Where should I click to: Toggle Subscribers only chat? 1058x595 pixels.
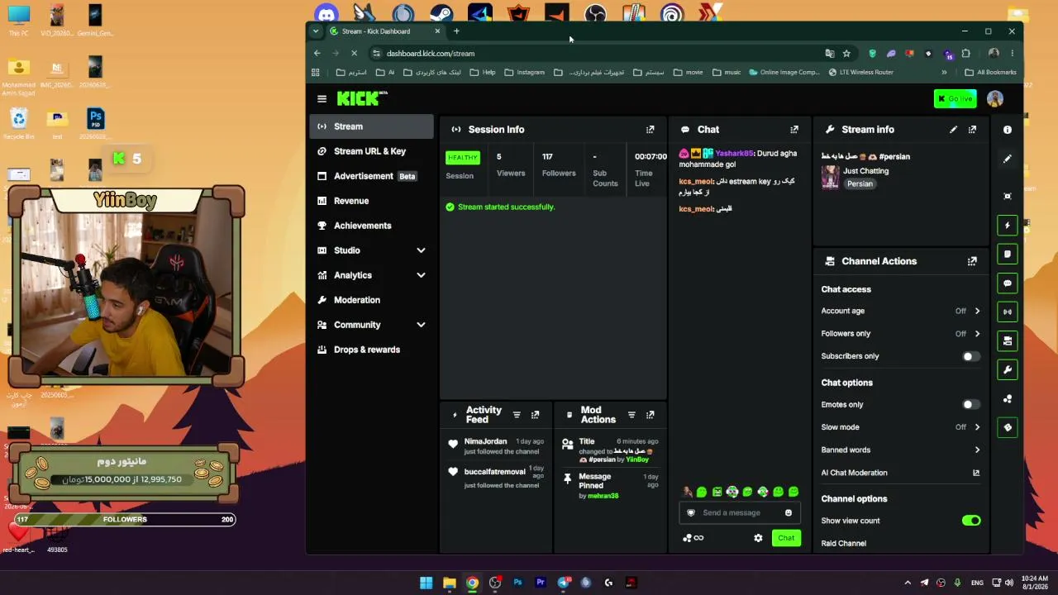[971, 356]
